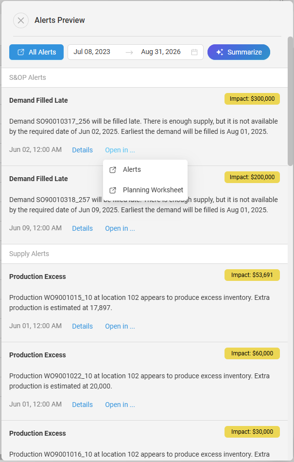The image size is (294, 462).
Task: Open Details for the Jun 02 alert
Action: pyautogui.click(x=82, y=150)
